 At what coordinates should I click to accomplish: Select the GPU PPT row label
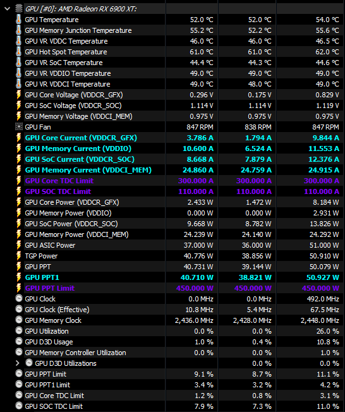(38, 267)
